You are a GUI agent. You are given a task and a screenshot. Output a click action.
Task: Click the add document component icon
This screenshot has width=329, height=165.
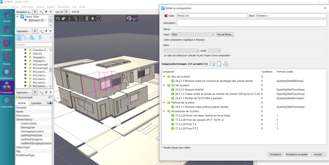[219, 64]
